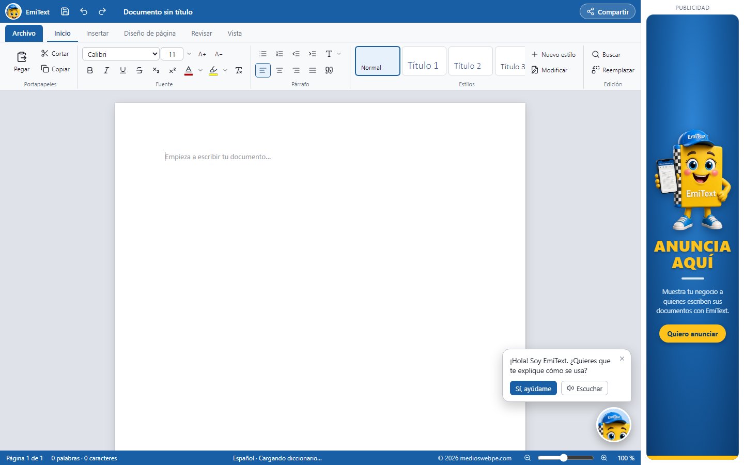The width and height of the screenshot is (744, 465).
Task: Insert a numbered list
Action: point(280,54)
